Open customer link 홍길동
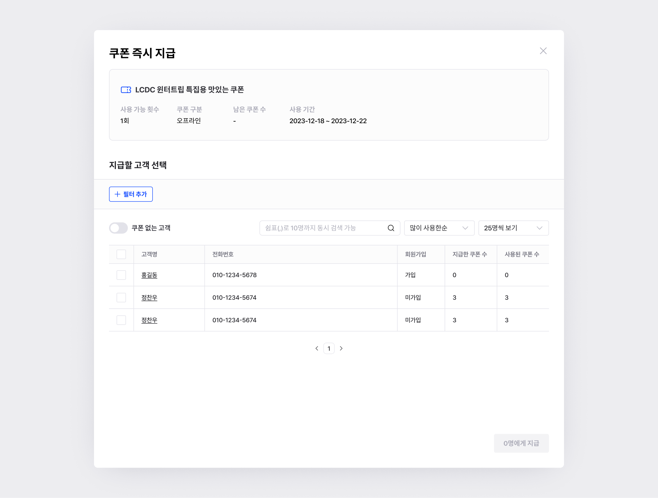The width and height of the screenshot is (658, 498). click(x=149, y=275)
